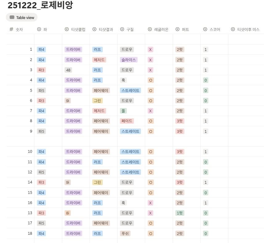Select the 훅 tag in row 16
The image size is (264, 243).
(x=123, y=203)
